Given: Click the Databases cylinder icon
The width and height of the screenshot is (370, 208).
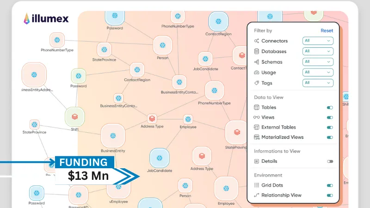Looking at the screenshot, I should pos(257,52).
